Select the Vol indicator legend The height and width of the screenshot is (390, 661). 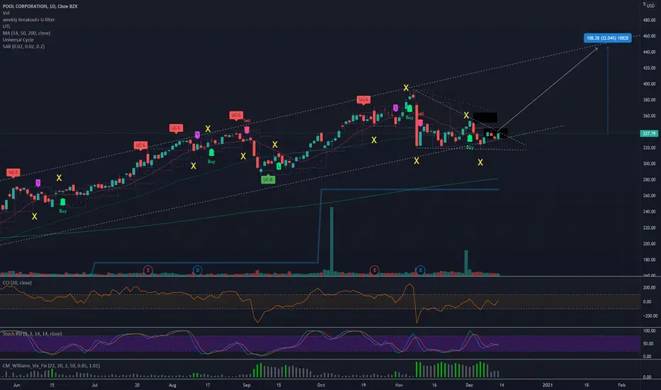pos(6,13)
